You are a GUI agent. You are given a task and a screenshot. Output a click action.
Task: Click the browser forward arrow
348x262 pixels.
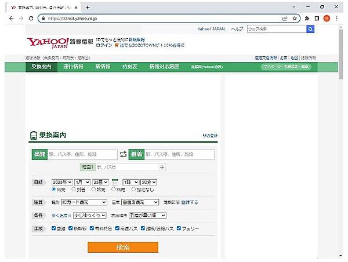coord(21,19)
